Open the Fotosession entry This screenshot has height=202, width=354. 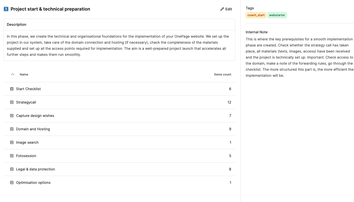coord(26,156)
